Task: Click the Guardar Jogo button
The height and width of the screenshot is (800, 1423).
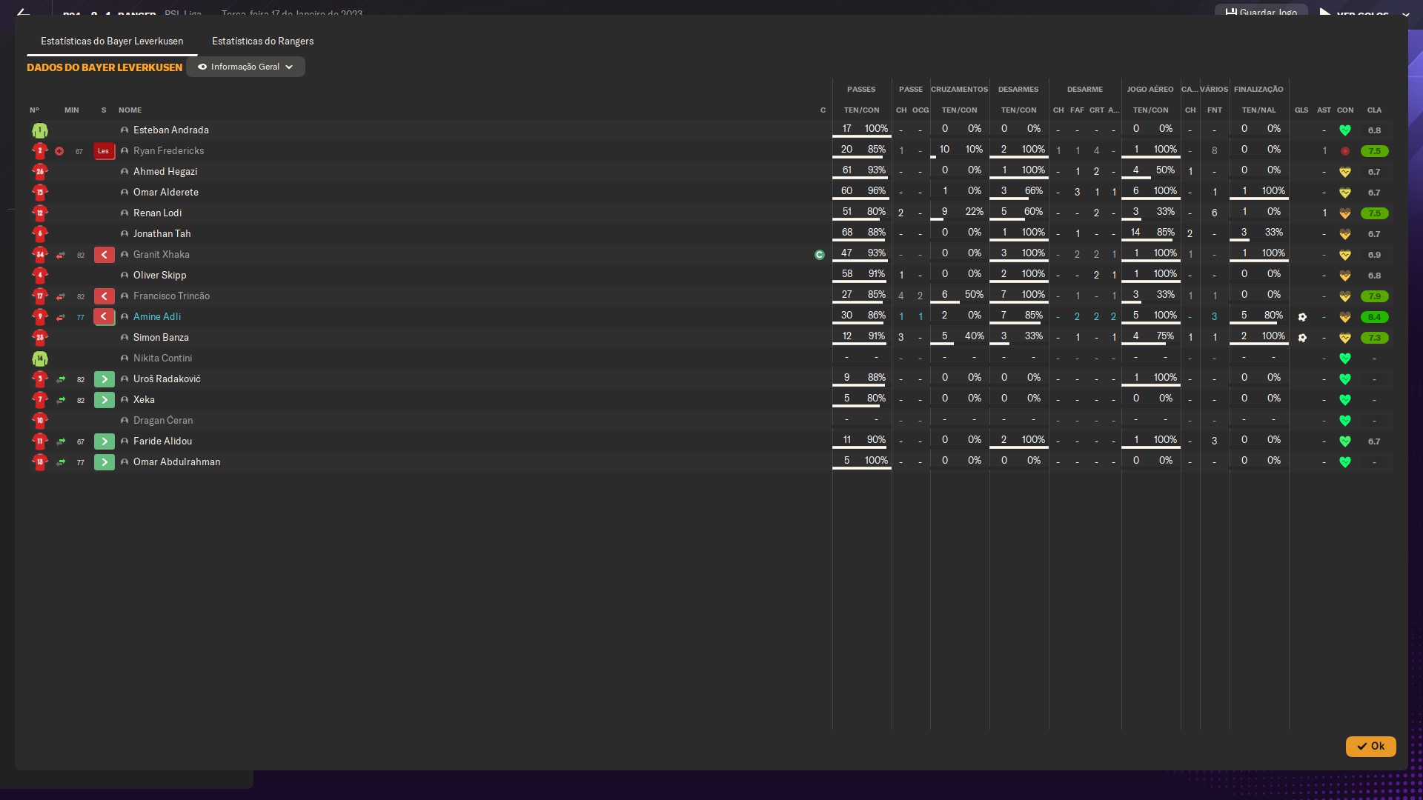Action: [1261, 12]
